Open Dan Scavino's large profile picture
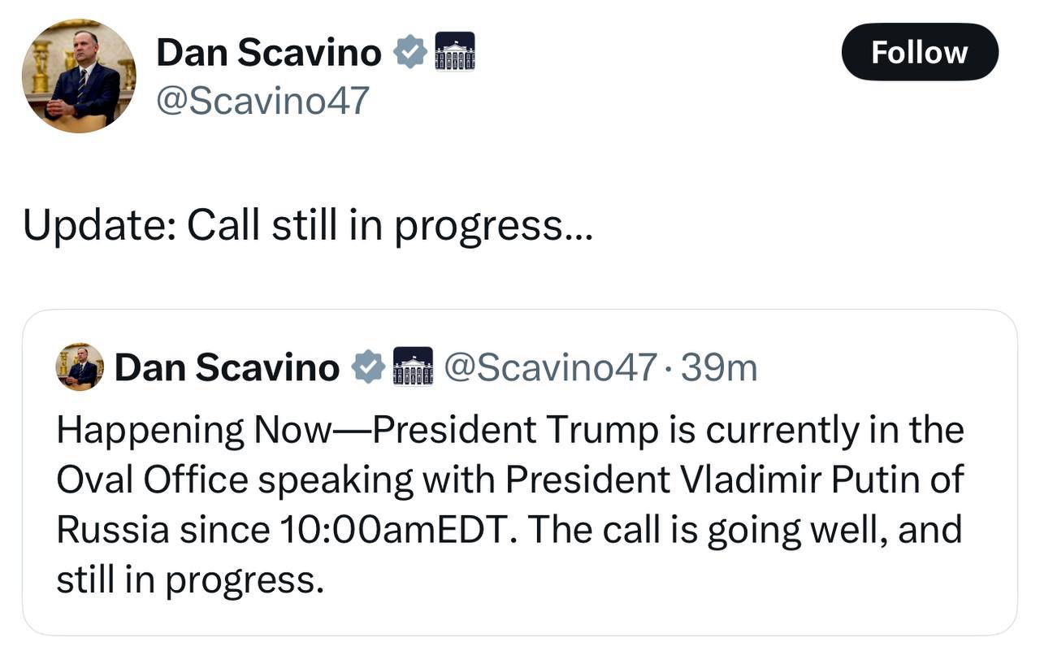 click(x=79, y=76)
